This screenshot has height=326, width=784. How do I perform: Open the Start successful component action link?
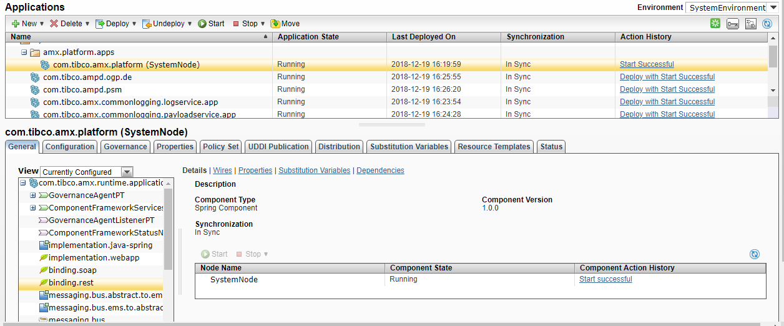605,279
